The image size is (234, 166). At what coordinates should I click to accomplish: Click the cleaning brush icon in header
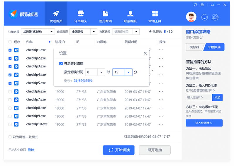[216, 17]
